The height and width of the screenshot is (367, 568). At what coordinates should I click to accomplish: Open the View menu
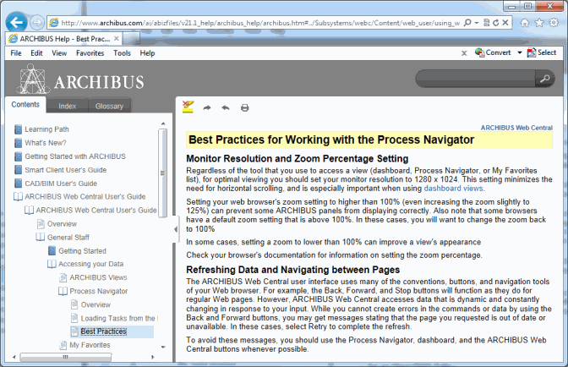click(x=59, y=53)
